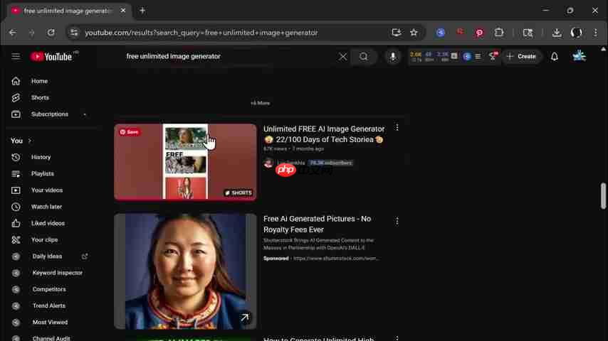Open Daily Ideas in the sidebar

[48, 256]
